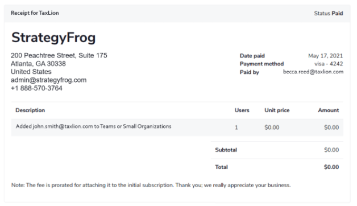Click the Users quantity value 1

tap(236, 127)
